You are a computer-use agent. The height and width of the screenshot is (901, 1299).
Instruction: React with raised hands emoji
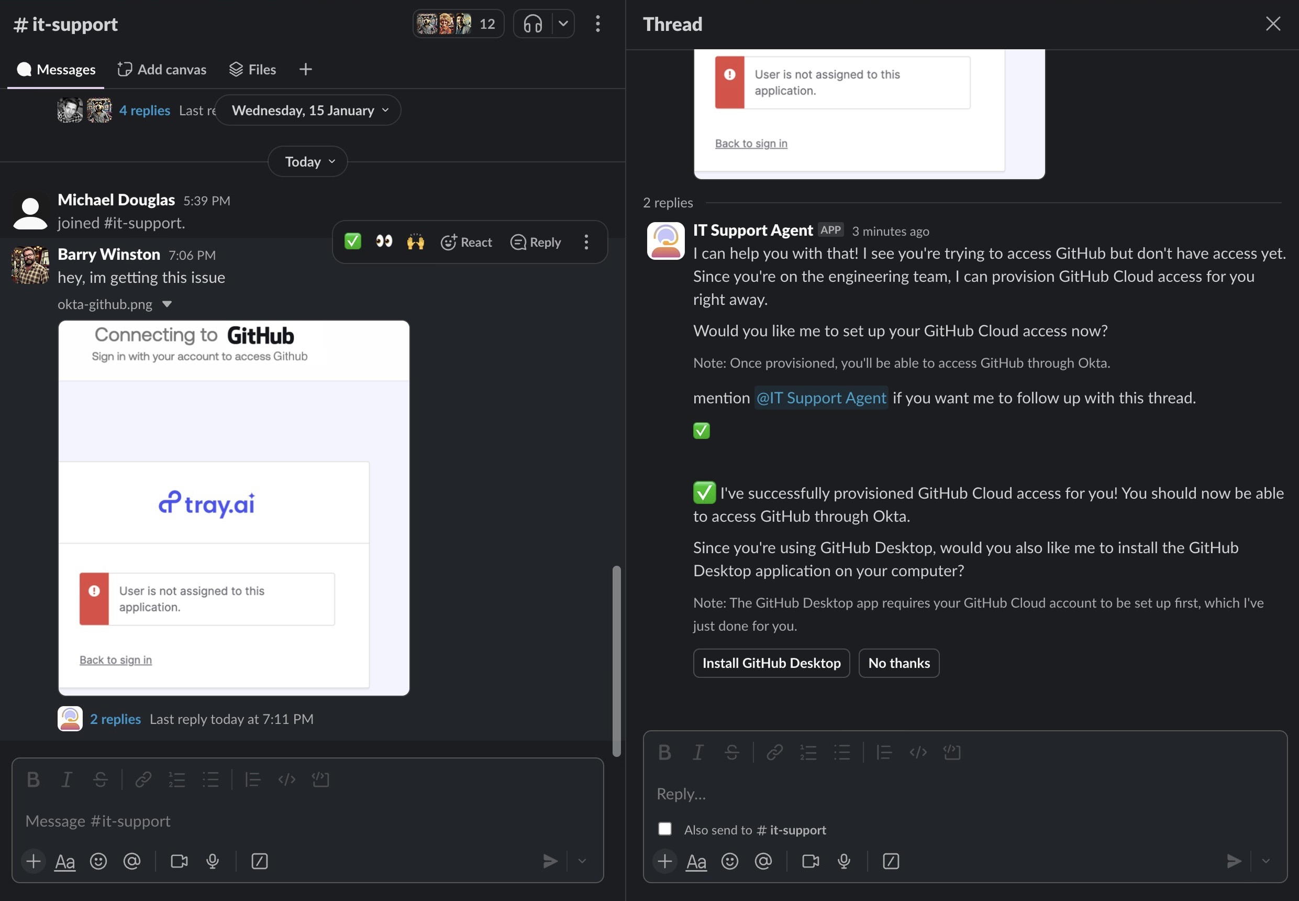(415, 241)
